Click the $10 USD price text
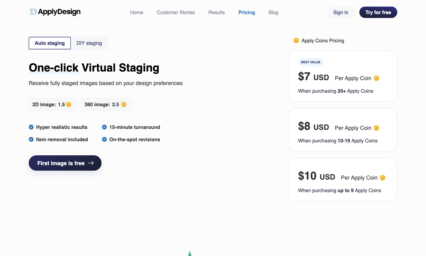Image resolution: width=426 pixels, height=256 pixels. (x=316, y=176)
